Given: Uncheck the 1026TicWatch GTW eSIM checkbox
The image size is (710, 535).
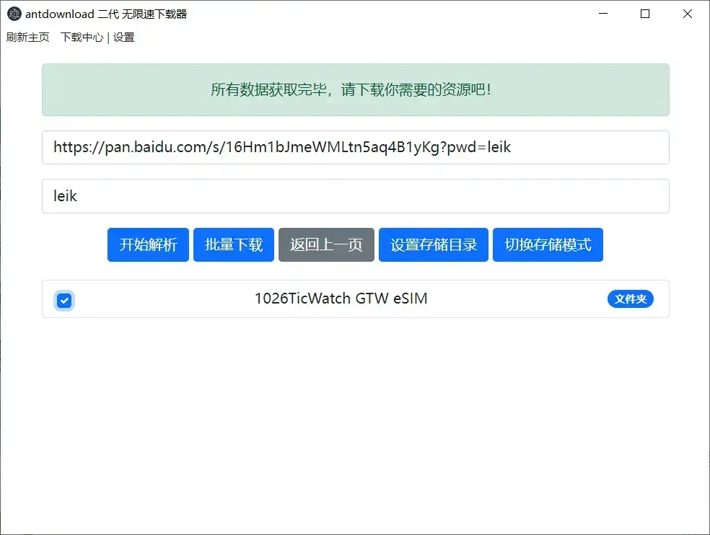Looking at the screenshot, I should pyautogui.click(x=64, y=301).
